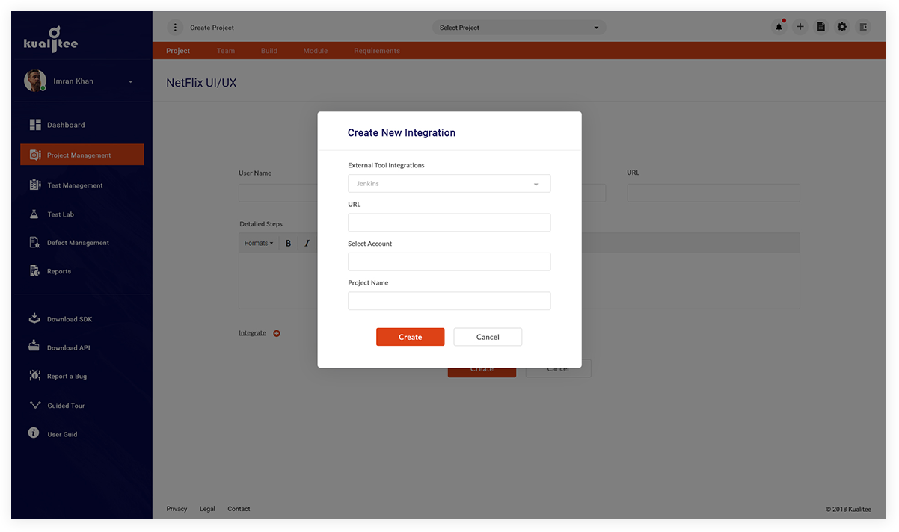The width and height of the screenshot is (899, 532).
Task: Expand the Imran Khan user menu arrow
Action: [x=131, y=81]
